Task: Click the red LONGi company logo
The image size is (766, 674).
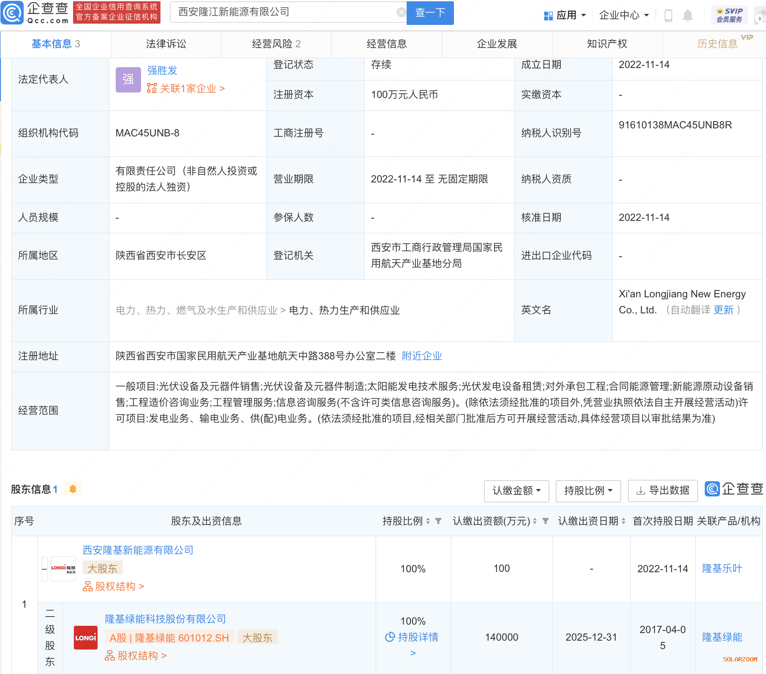Action: [x=86, y=637]
